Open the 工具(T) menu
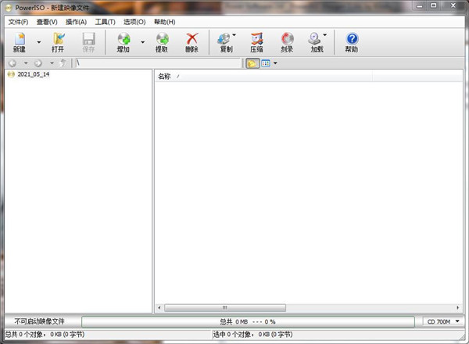469x344 pixels. 105,22
